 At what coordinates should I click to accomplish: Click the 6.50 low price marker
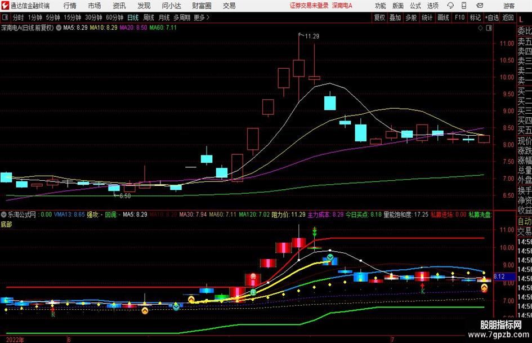point(124,196)
